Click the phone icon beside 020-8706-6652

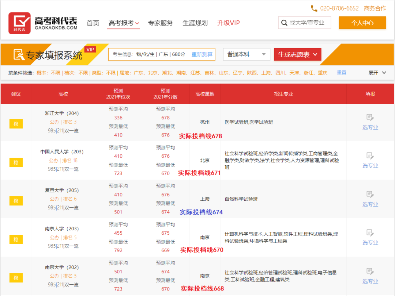point(314,8)
